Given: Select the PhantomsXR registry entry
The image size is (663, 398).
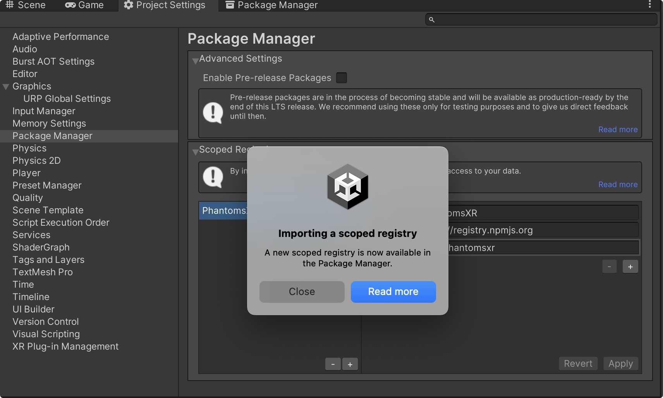Looking at the screenshot, I should point(223,211).
